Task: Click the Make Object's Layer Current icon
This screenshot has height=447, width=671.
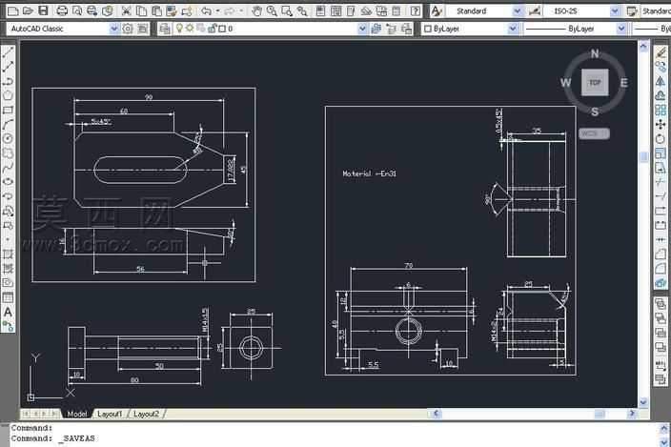Action: [376, 29]
